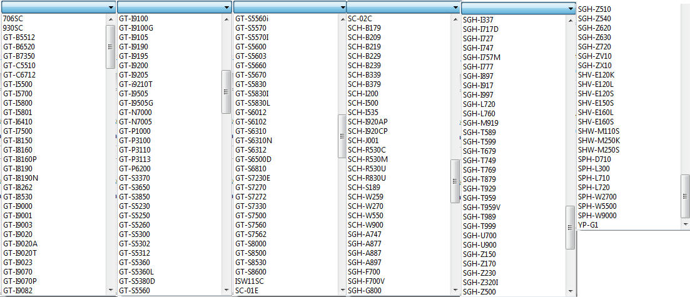Click scroll-up arrow beside SC-02C
Viewport: 690px width, 297px height.
[x=455, y=19]
